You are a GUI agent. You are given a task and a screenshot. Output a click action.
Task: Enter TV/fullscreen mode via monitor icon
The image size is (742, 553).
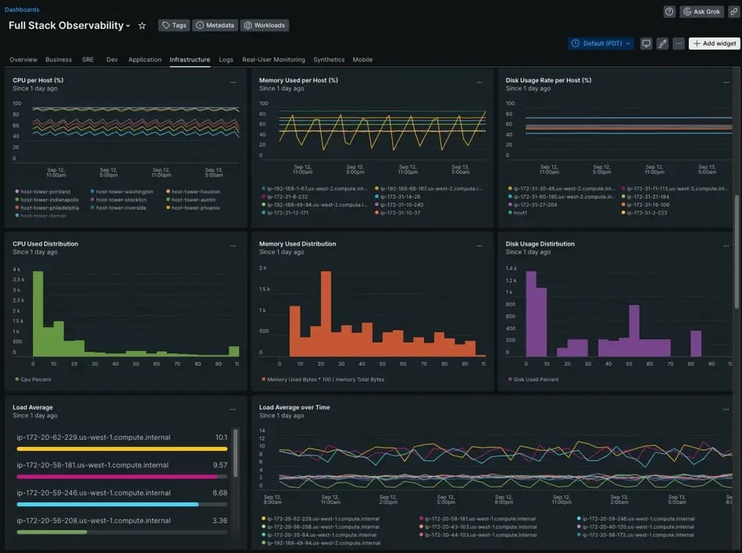click(646, 43)
